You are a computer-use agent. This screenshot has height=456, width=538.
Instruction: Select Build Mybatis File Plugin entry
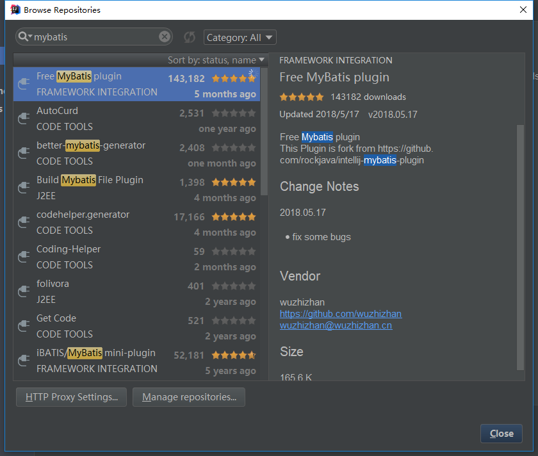click(x=136, y=188)
